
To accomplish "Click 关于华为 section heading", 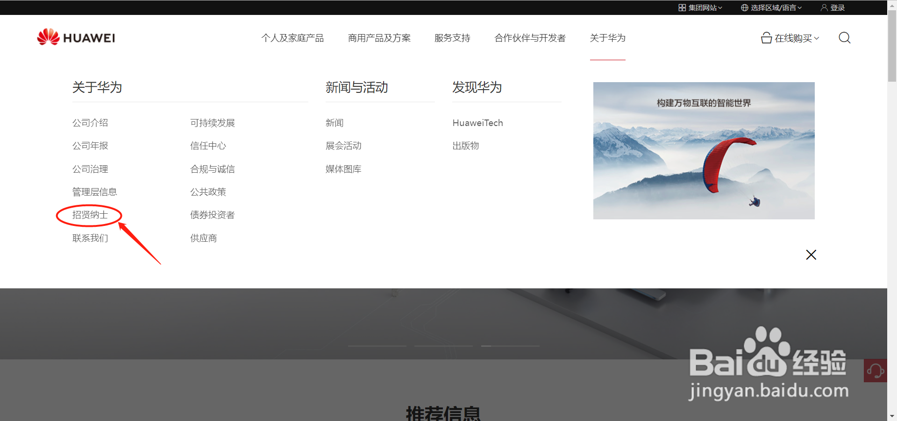I will 97,87.
